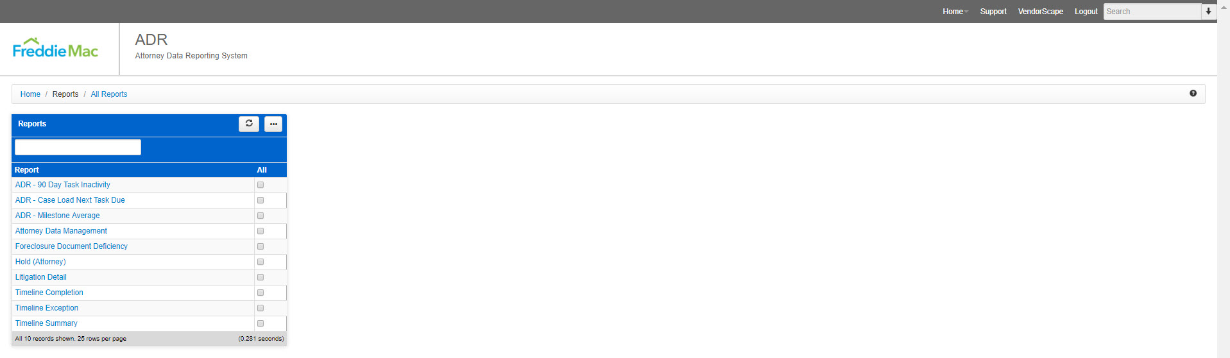The height and width of the screenshot is (358, 1230).
Task: Open the ellipsis options in Reports panel
Action: tap(273, 124)
